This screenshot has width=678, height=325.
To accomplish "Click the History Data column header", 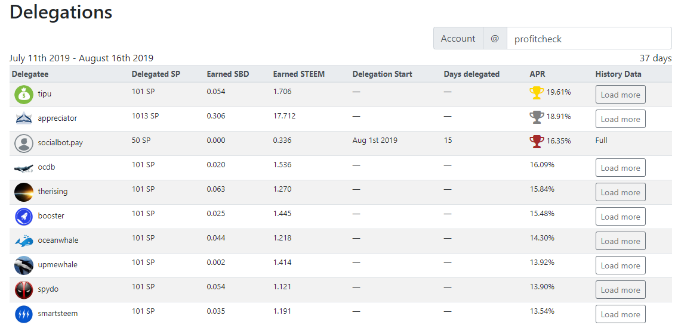I will click(x=618, y=74).
